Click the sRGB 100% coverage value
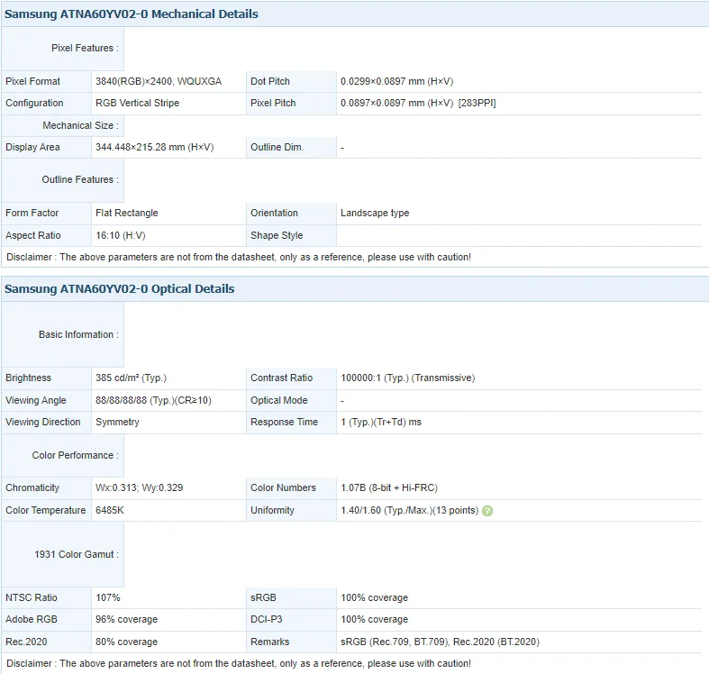This screenshot has width=709, height=674. click(x=375, y=598)
